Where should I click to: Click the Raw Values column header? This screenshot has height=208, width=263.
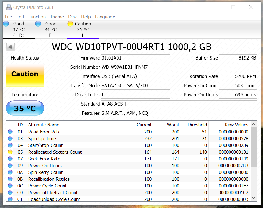tap(236, 125)
